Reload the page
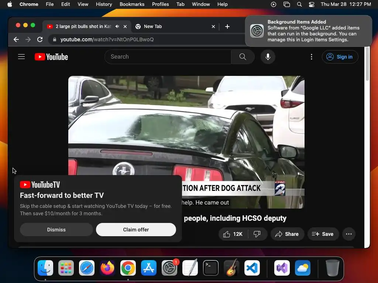The height and width of the screenshot is (283, 378). (40, 39)
